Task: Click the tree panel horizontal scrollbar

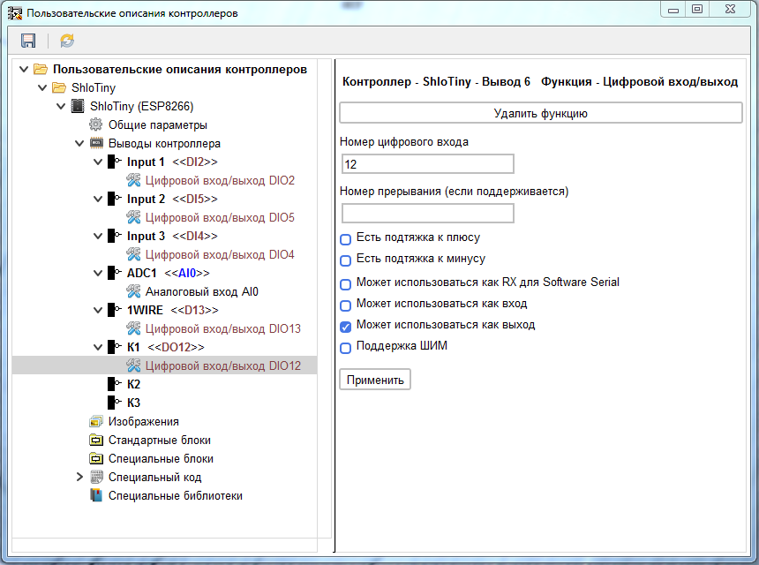Action: (164, 546)
